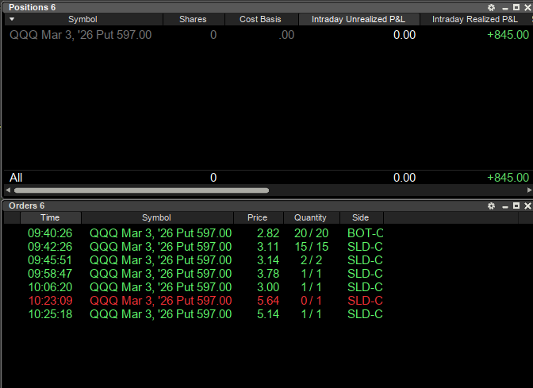Click Positions 6 panel title
The height and width of the screenshot is (388, 533).
33,7
